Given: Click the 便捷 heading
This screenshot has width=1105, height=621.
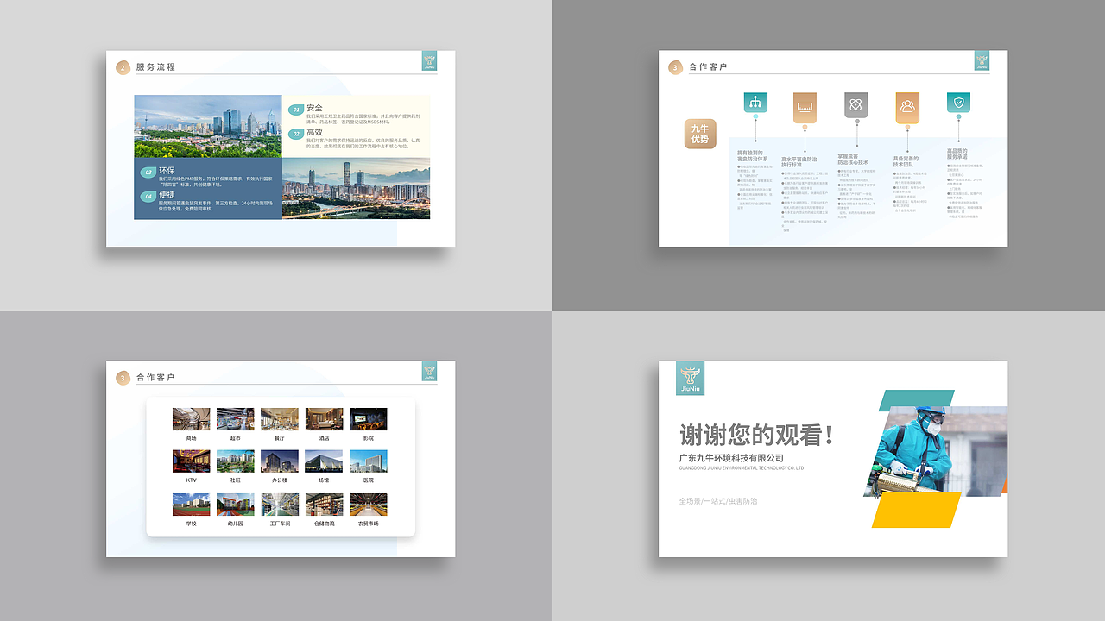Looking at the screenshot, I should click(167, 195).
